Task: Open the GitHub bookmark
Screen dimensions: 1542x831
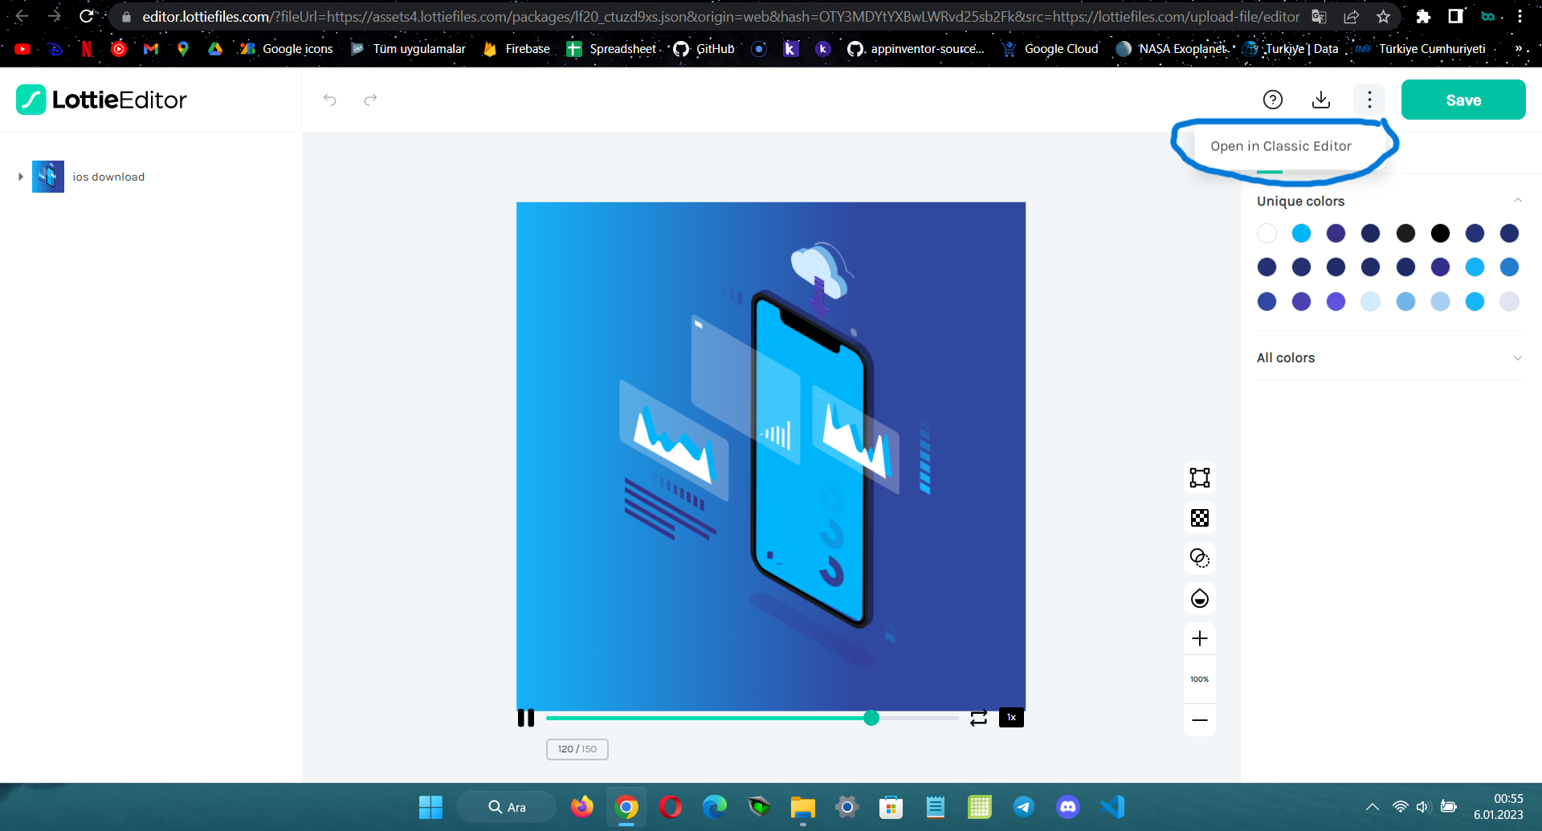Action: [x=704, y=49]
